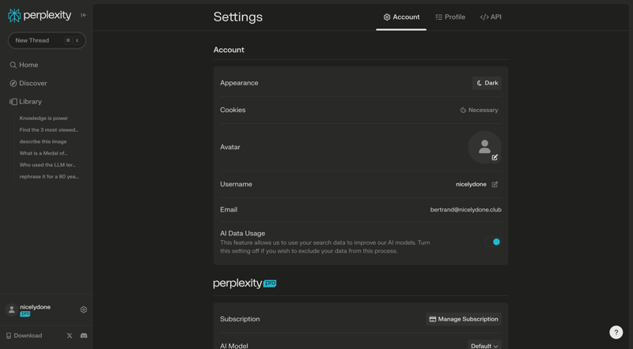The width and height of the screenshot is (633, 349).
Task: Click the perplexity pro logo heading
Action: pos(244,283)
